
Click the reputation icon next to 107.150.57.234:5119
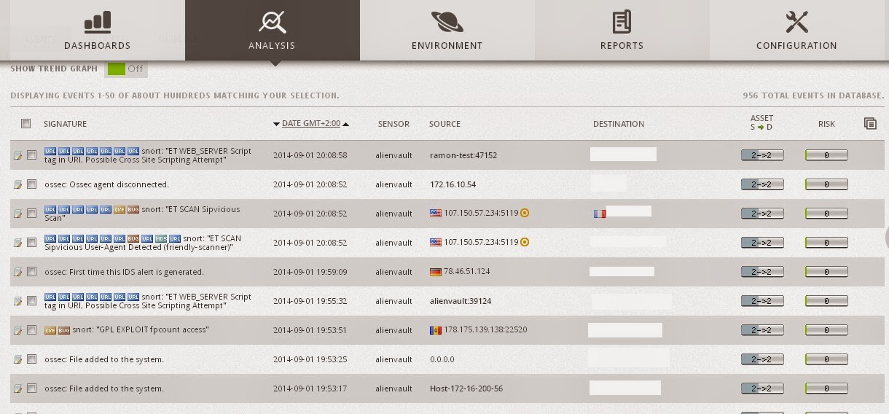[525, 214]
